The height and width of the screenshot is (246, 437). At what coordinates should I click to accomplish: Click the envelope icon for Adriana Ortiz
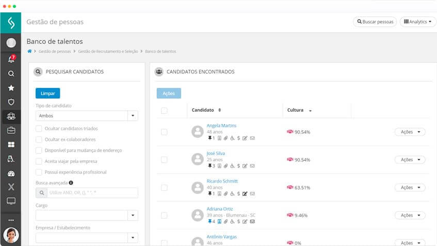click(x=252, y=222)
